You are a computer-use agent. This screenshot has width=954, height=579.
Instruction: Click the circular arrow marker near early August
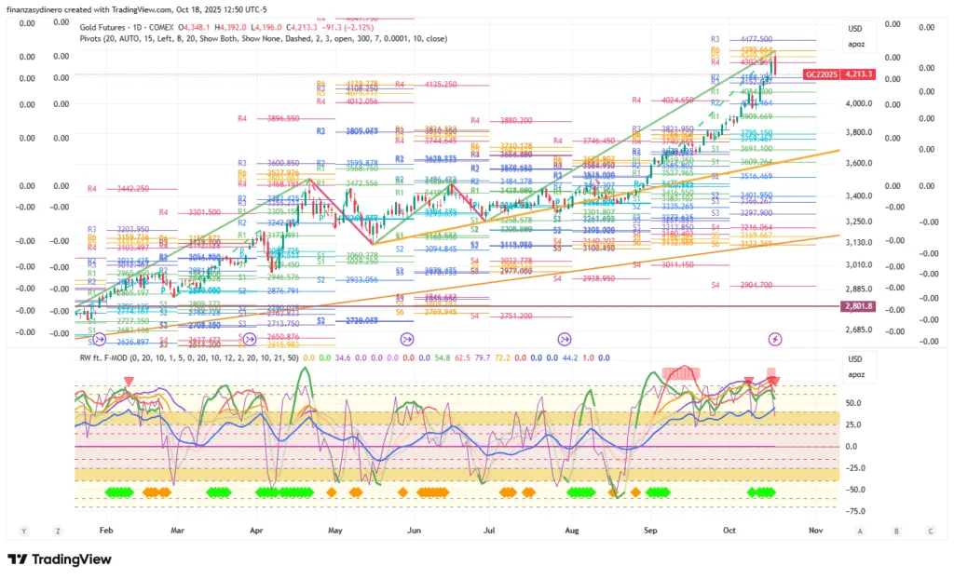tap(565, 340)
